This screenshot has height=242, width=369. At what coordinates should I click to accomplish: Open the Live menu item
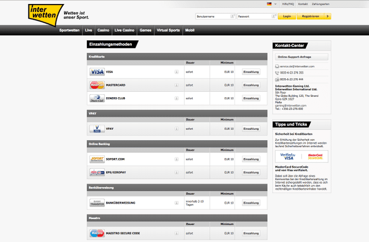click(x=88, y=30)
